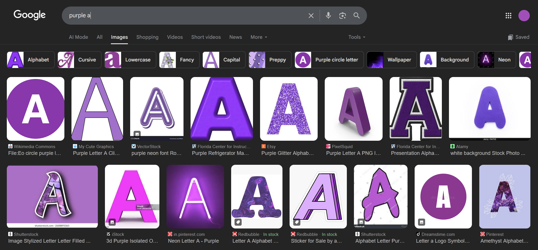Open 'Letter a Logo Symbol...' result link
The image size is (538, 250).
(443, 241)
